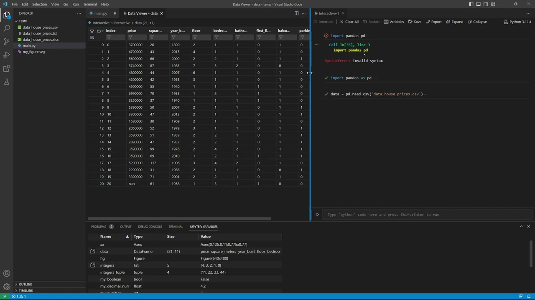The height and width of the screenshot is (300, 535).
Task: Open the Terminal menu
Action: pos(90,4)
